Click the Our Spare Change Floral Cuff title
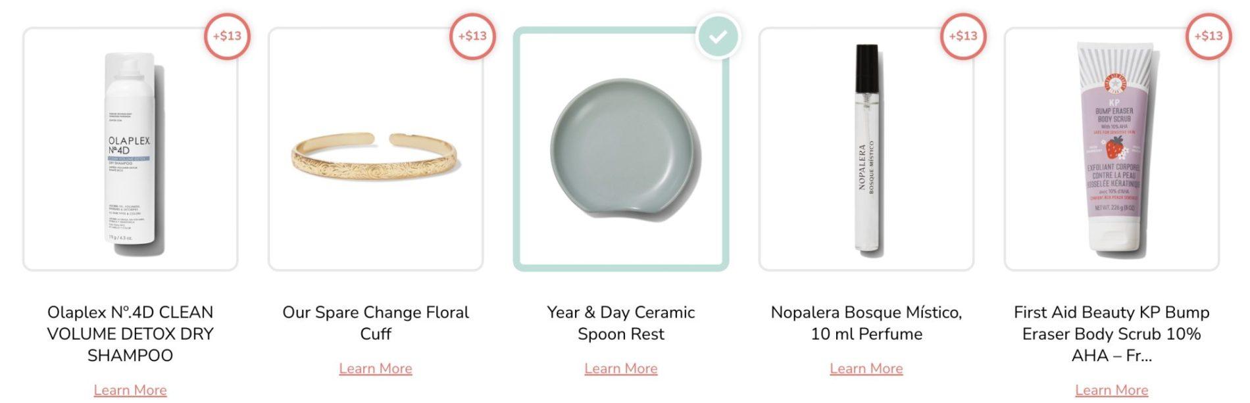The width and height of the screenshot is (1250, 403). (376, 323)
